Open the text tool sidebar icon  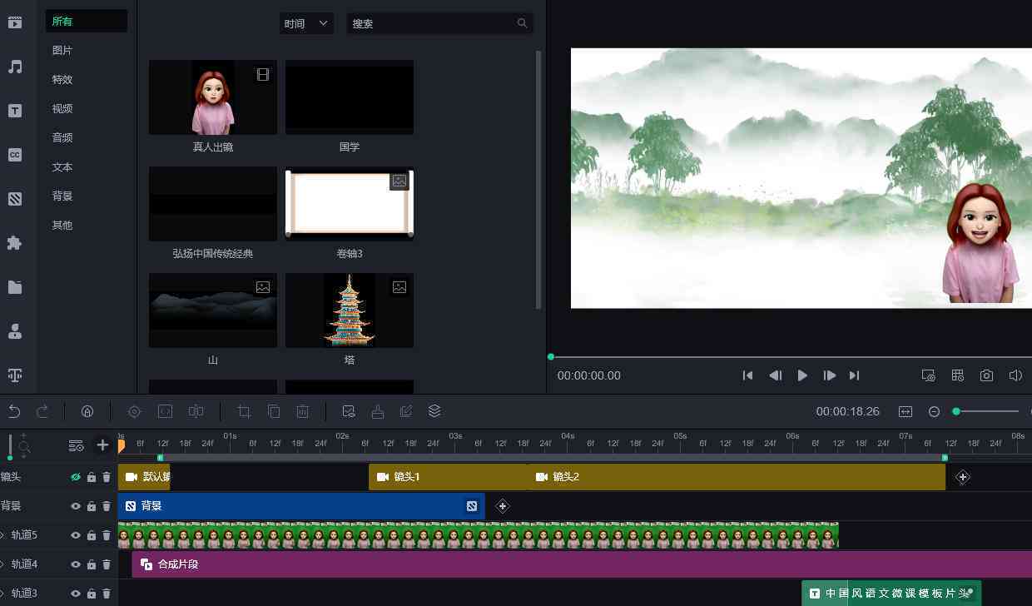click(15, 111)
